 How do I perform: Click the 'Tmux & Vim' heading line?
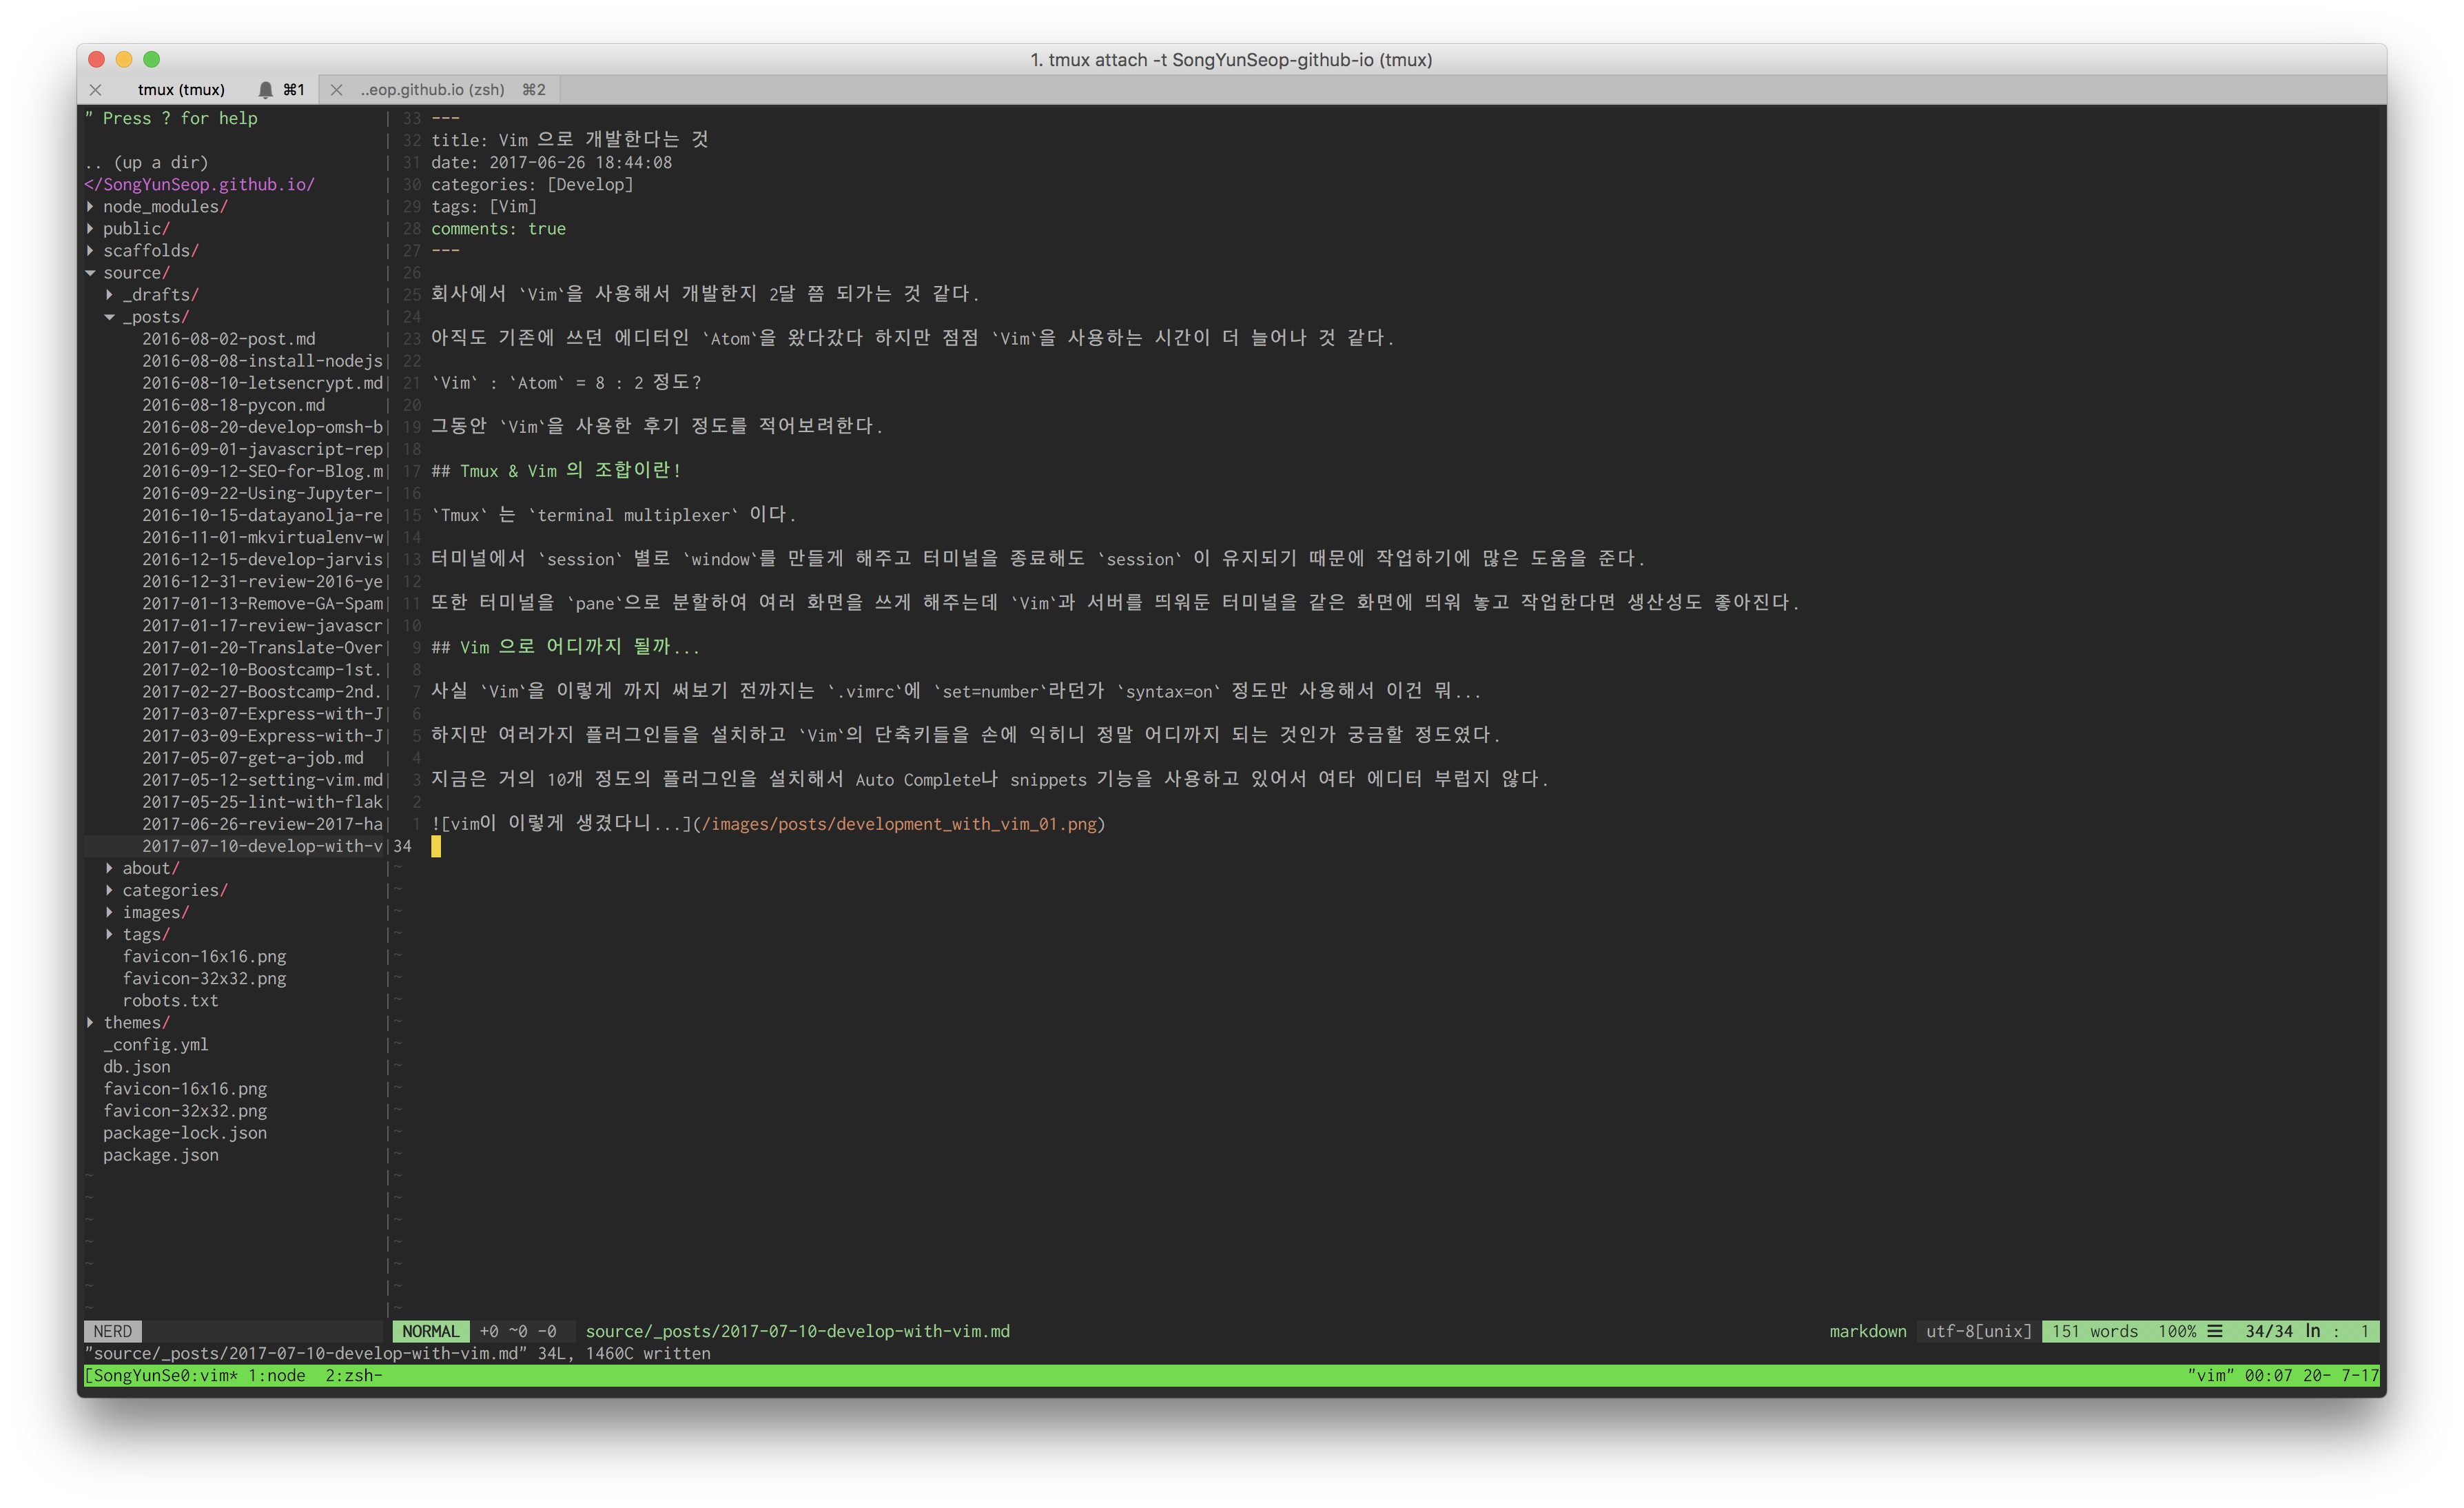click(556, 470)
